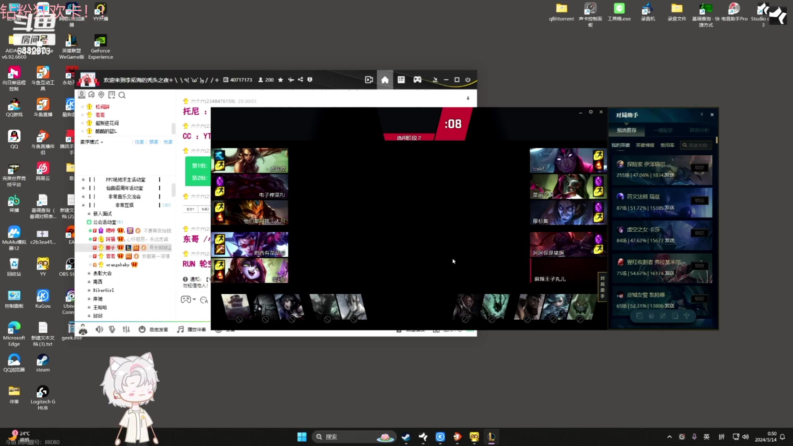Click the 抢麦 link

(x=168, y=142)
